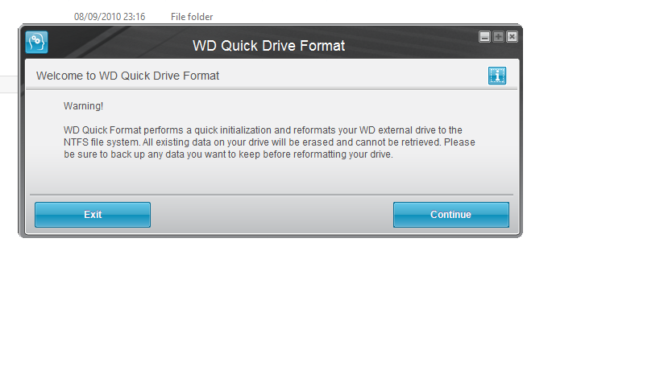Viewport: 660px width, 370px height.
Task: Click the first line of the warning paragraph
Action: tap(263, 130)
